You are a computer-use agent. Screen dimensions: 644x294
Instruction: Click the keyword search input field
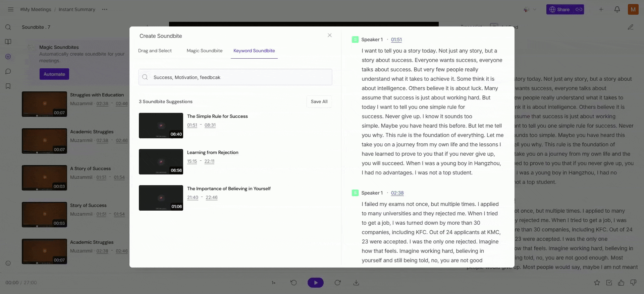pyautogui.click(x=235, y=77)
